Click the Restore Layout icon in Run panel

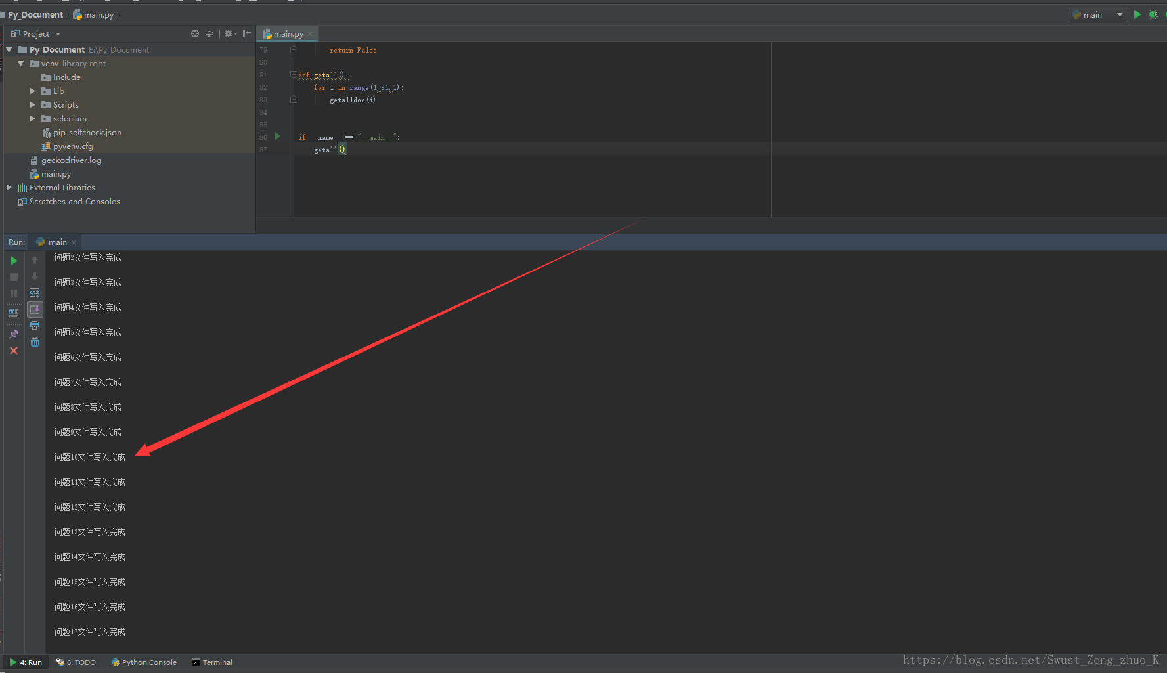click(14, 314)
